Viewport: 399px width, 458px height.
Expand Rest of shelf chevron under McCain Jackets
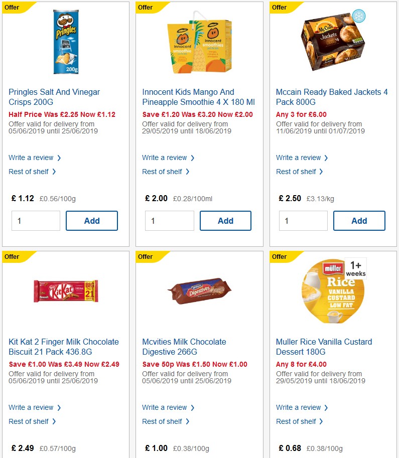click(322, 172)
